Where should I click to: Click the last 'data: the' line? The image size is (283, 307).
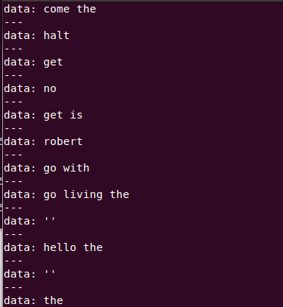tap(34, 300)
